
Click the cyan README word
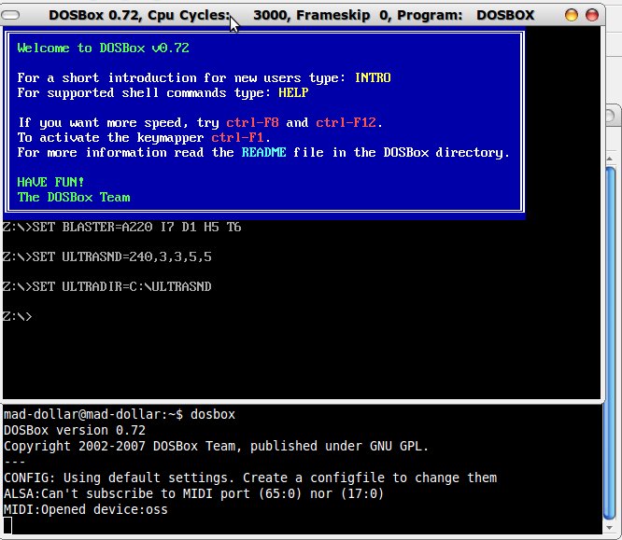(265, 153)
